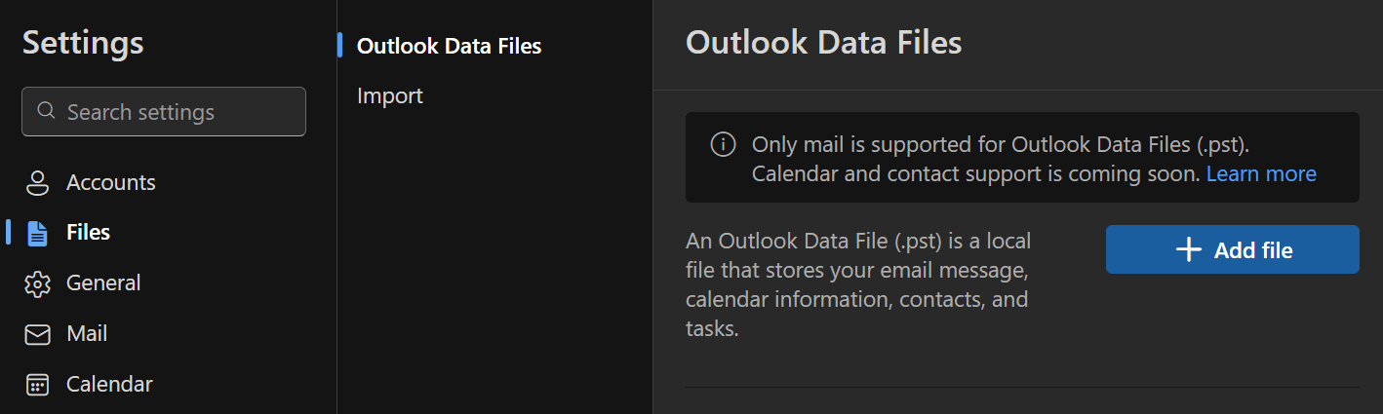Open the Mail settings category
Viewport: 1383px width, 414px height.
(87, 334)
